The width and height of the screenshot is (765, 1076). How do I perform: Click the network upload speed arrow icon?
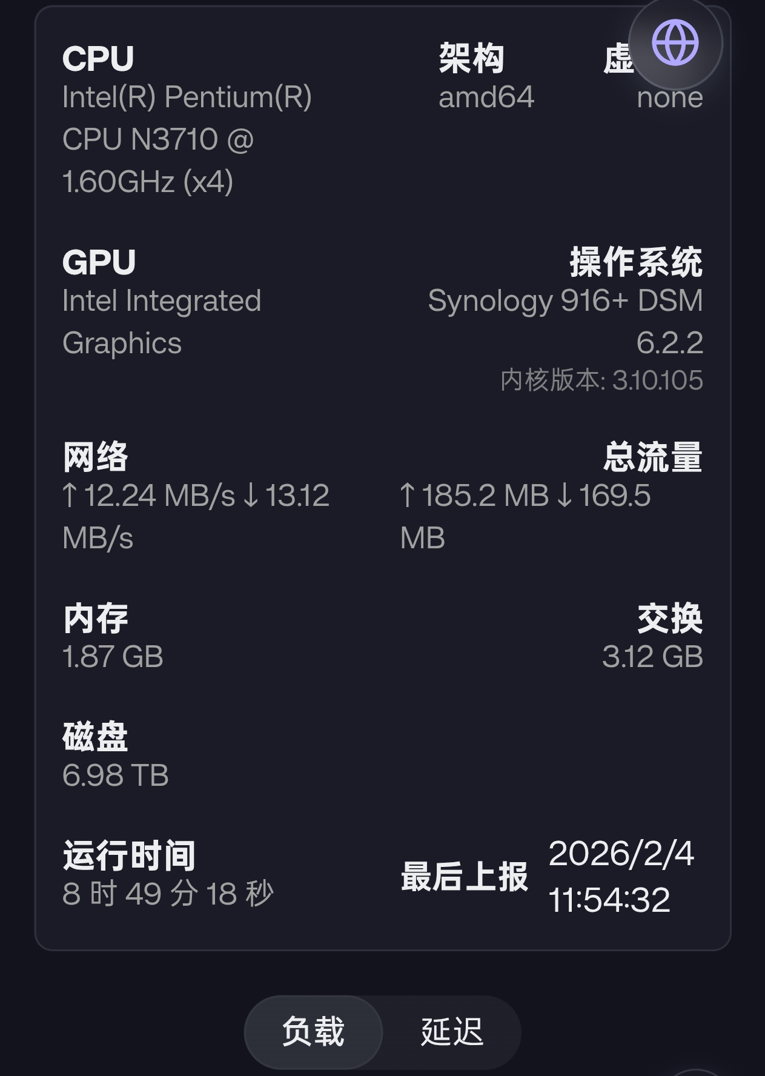pyautogui.click(x=70, y=496)
